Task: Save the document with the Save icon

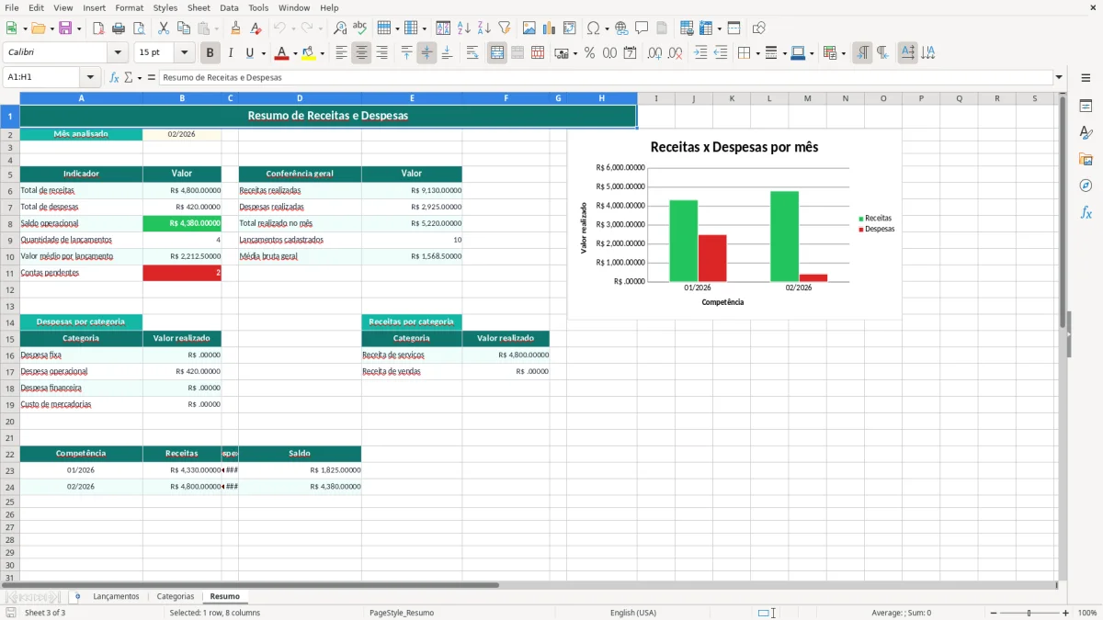Action: point(65,28)
